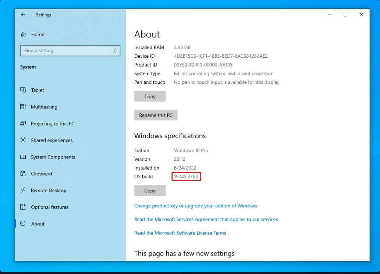Click the Shared experiences icon
Image resolution: width=380 pixels, height=274 pixels.
(x=23, y=140)
